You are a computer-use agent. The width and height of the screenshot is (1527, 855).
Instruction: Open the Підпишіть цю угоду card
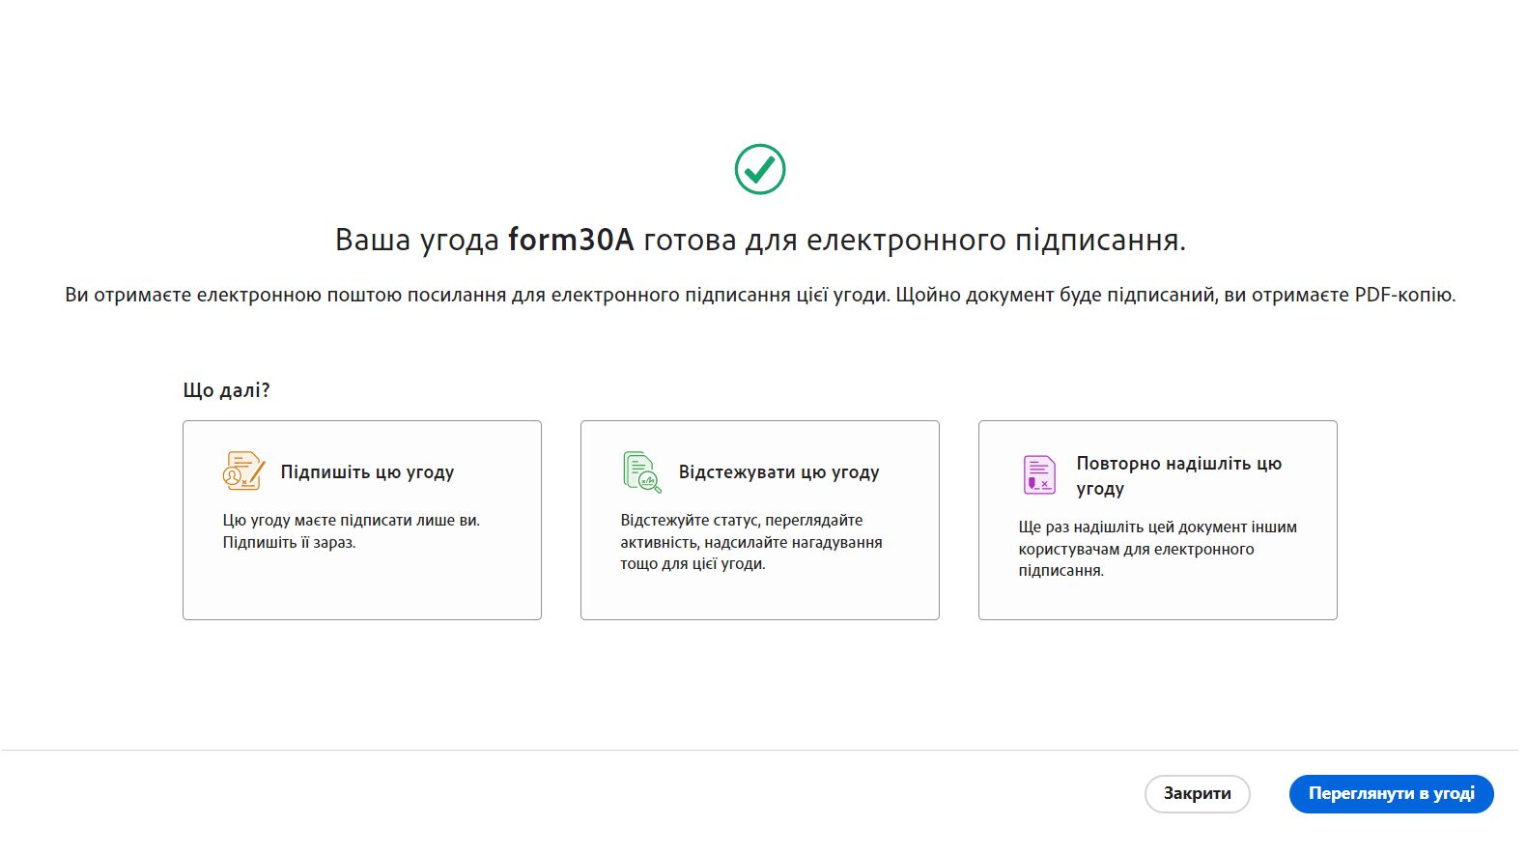click(362, 519)
